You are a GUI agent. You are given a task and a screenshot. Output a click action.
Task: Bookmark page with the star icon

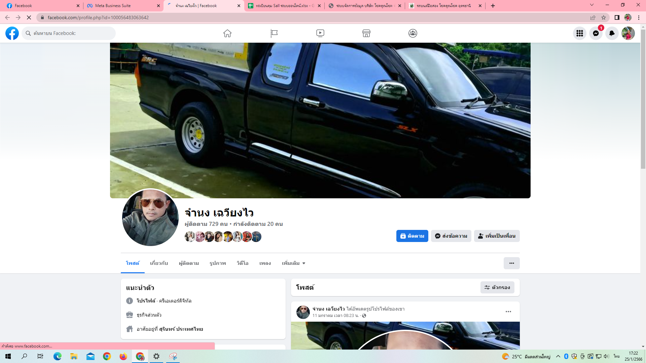pos(604,17)
